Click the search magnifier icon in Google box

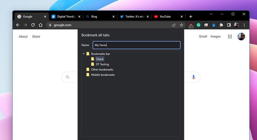click(67, 77)
